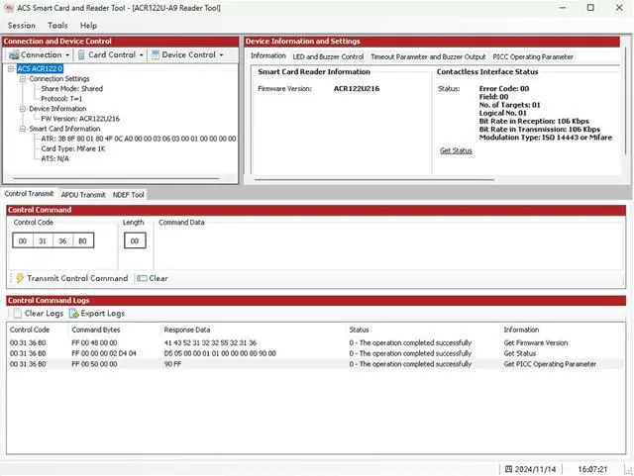
Task: Click the Clear command eraser icon
Action: (142, 278)
